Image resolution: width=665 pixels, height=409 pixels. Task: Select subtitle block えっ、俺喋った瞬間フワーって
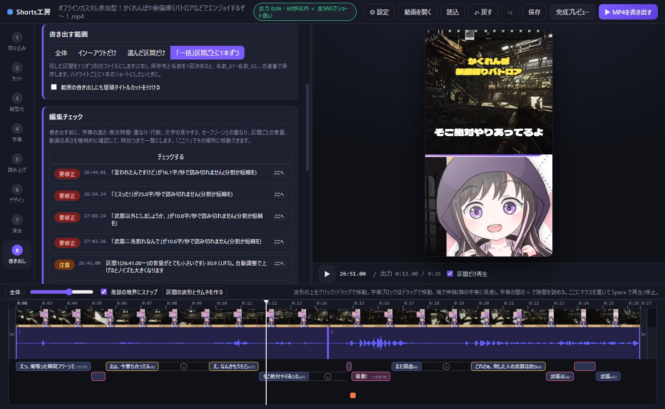[53, 366]
